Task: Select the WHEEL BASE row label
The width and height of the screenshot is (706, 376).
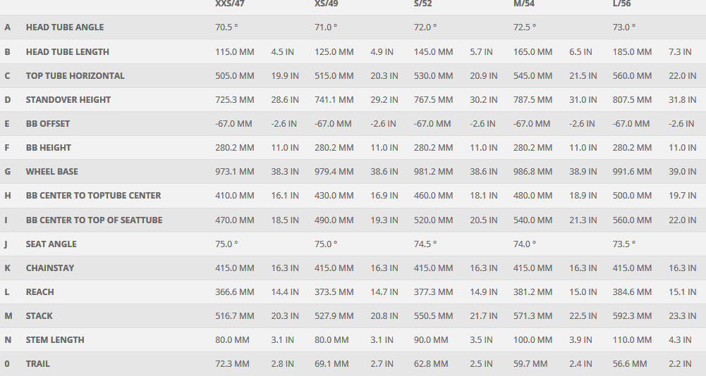Action: click(x=52, y=172)
